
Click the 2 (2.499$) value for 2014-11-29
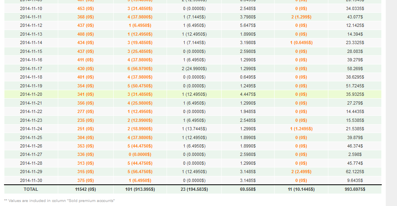coord(301,172)
